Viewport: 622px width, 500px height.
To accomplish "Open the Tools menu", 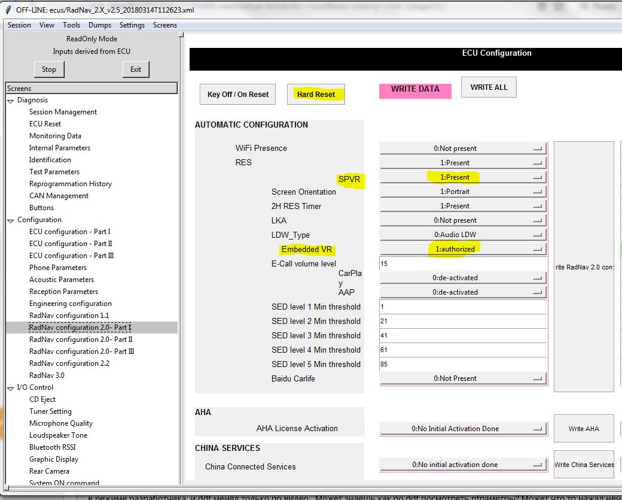I will pos(71,25).
